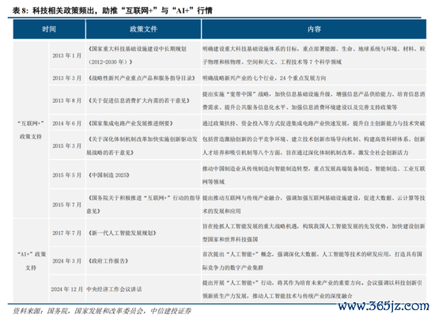Select the 2013年8月 date cell

(x=67, y=100)
